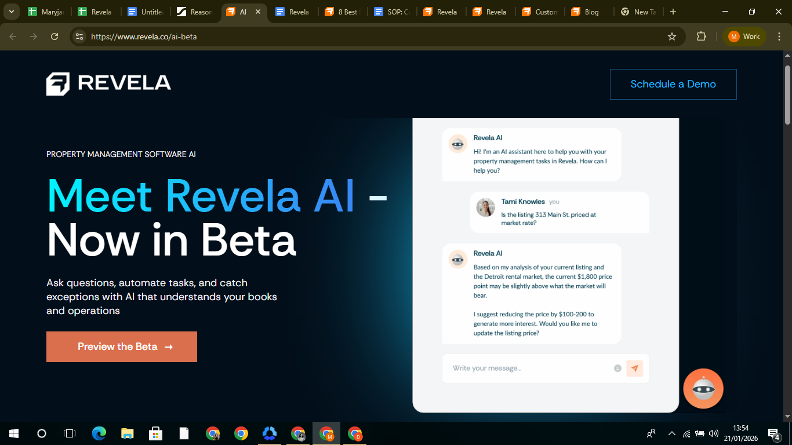Click Tami Knowles' profile photo
This screenshot has height=445, width=792.
pos(485,207)
